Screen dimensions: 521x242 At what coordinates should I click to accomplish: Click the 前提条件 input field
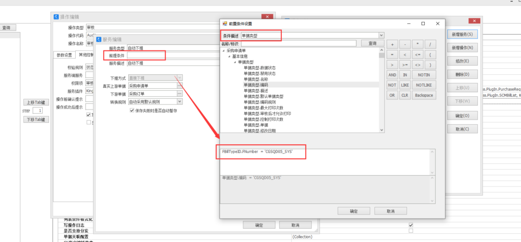[173, 55]
